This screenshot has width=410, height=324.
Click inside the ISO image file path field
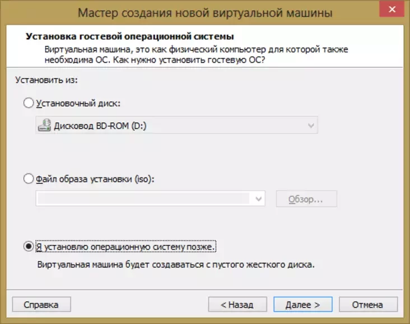click(x=143, y=199)
